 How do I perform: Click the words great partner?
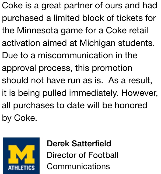click(x=67, y=6)
